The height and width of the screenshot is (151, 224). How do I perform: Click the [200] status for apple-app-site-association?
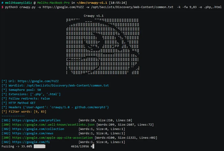6,138
